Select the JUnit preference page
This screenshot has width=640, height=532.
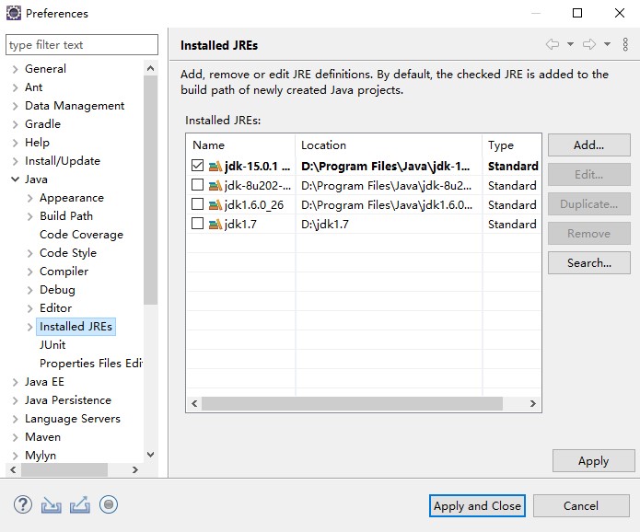(x=52, y=345)
